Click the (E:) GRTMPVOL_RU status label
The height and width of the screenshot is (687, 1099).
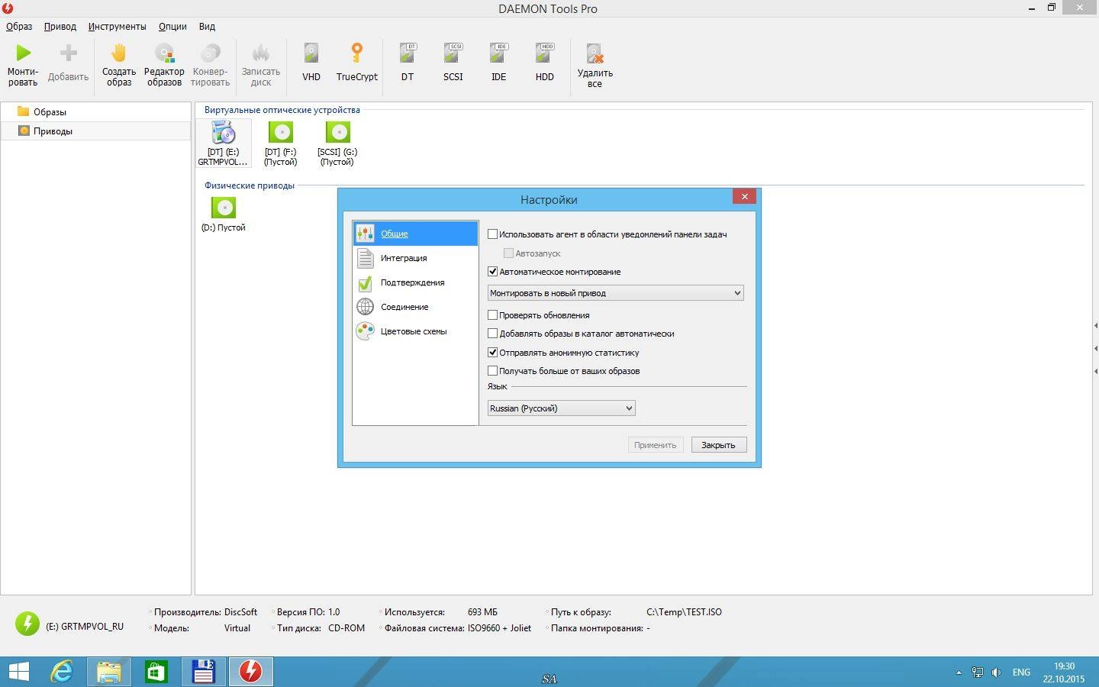click(x=85, y=627)
